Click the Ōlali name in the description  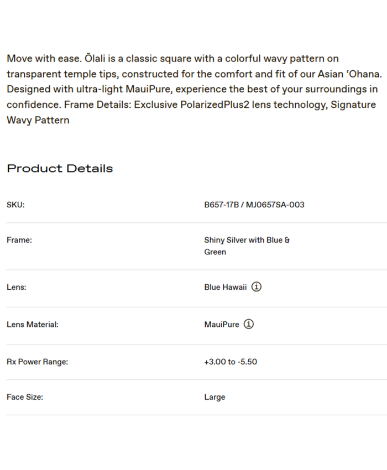click(x=97, y=59)
